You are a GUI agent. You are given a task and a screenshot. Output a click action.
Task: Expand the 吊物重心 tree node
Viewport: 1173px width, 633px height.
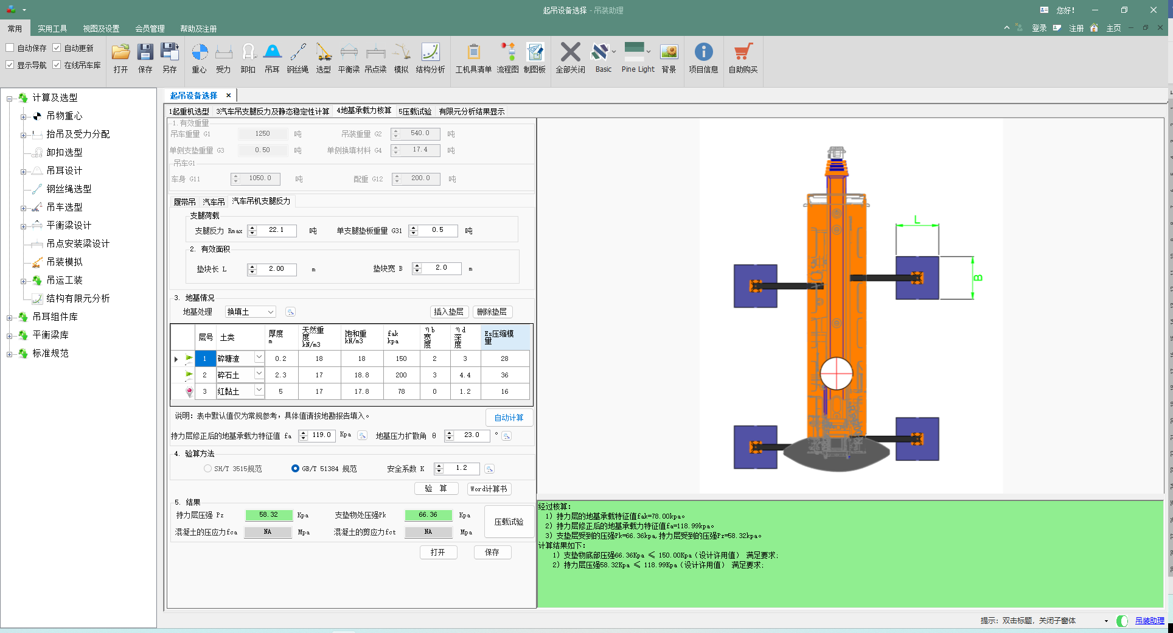click(24, 116)
